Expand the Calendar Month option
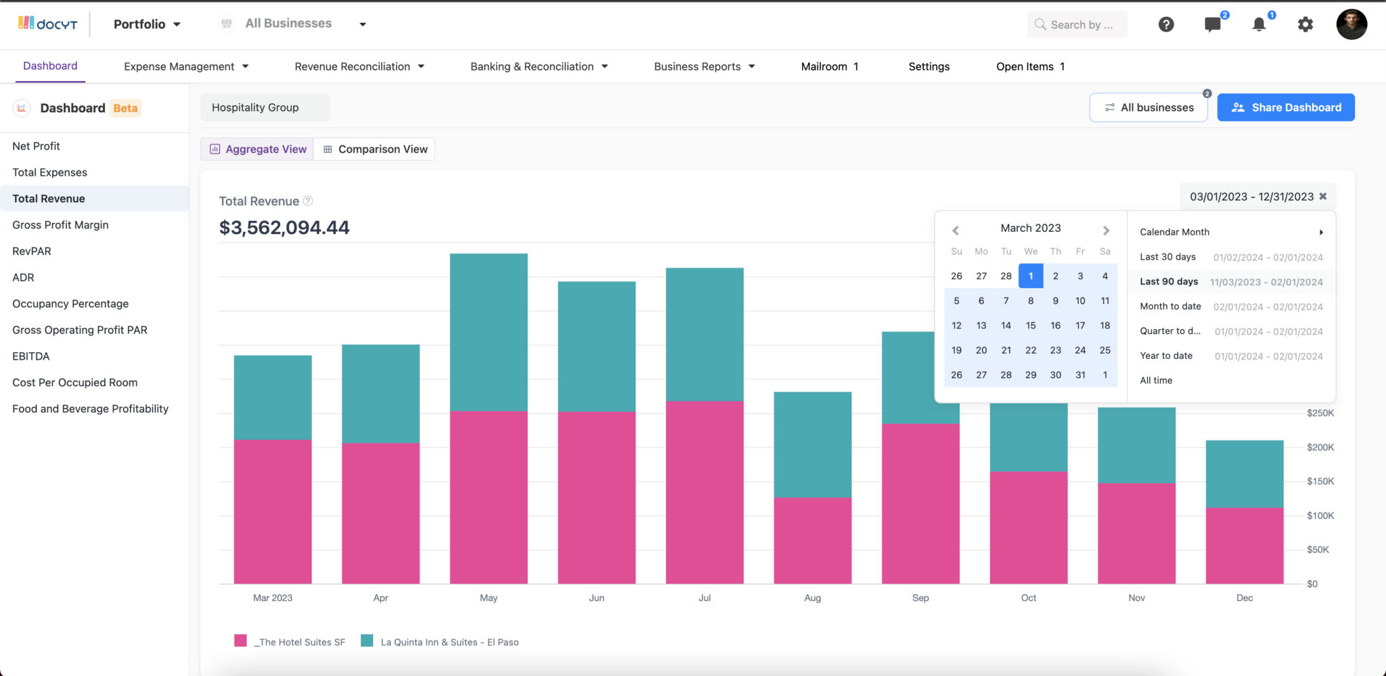Viewport: 1386px width, 676px height. pos(1230,232)
